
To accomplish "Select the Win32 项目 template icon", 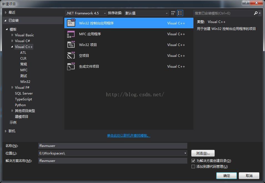I will tap(71, 45).
